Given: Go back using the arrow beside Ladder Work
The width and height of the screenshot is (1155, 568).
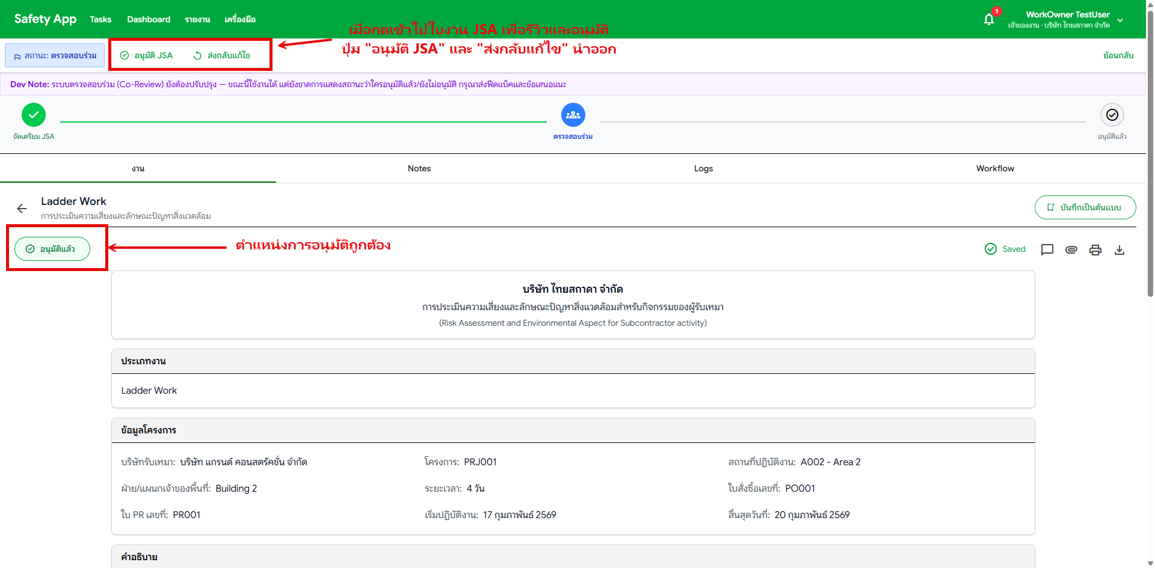Looking at the screenshot, I should pyautogui.click(x=22, y=209).
